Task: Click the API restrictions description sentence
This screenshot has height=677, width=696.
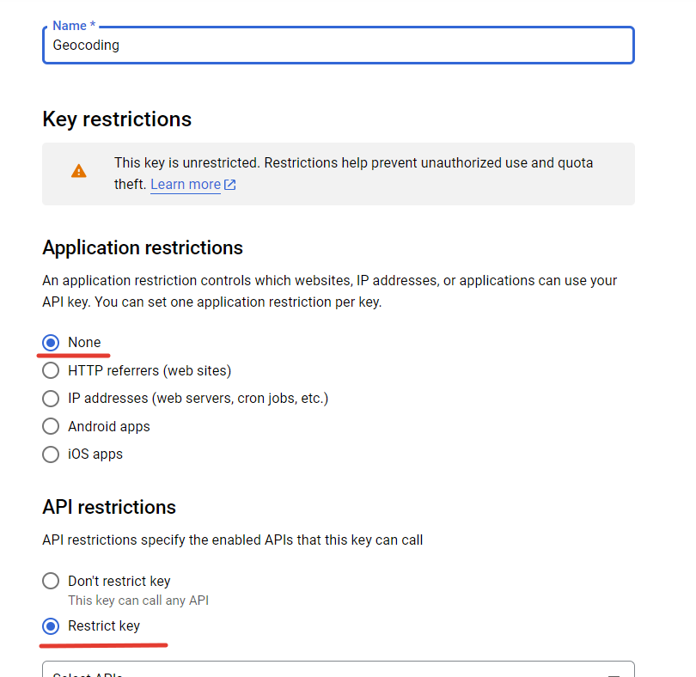Action: [x=233, y=540]
